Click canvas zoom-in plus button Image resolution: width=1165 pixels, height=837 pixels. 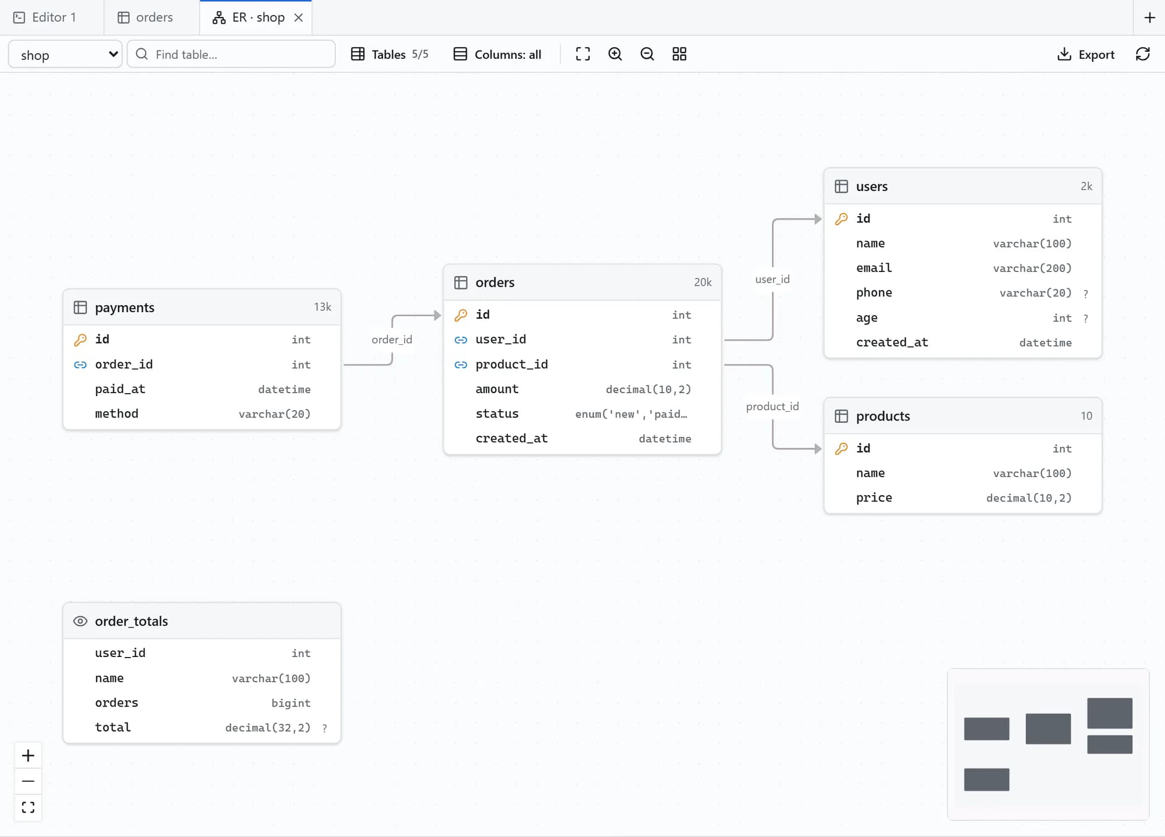[28, 755]
